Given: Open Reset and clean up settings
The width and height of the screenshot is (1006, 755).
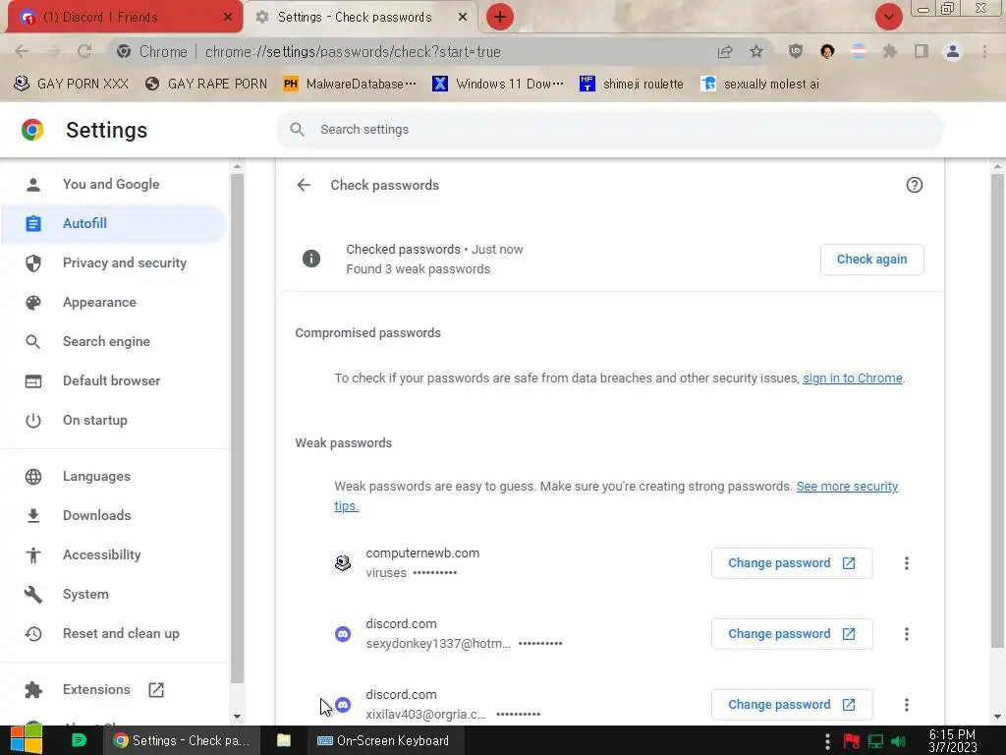Looking at the screenshot, I should tap(121, 634).
